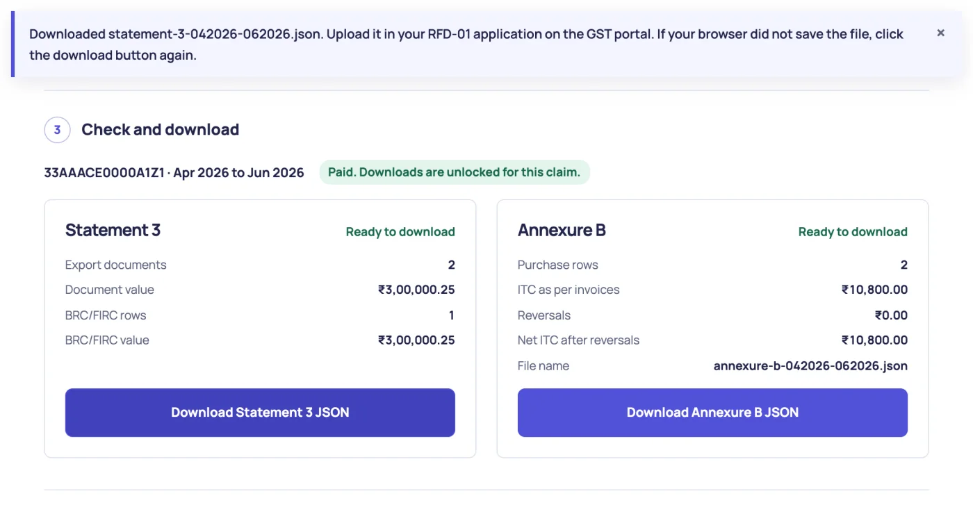973x505 pixels.
Task: Download the Statement 3 JSON file
Action: click(x=260, y=413)
